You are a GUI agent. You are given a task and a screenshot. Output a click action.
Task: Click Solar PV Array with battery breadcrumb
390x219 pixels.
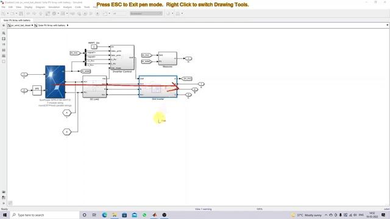(x=51, y=26)
